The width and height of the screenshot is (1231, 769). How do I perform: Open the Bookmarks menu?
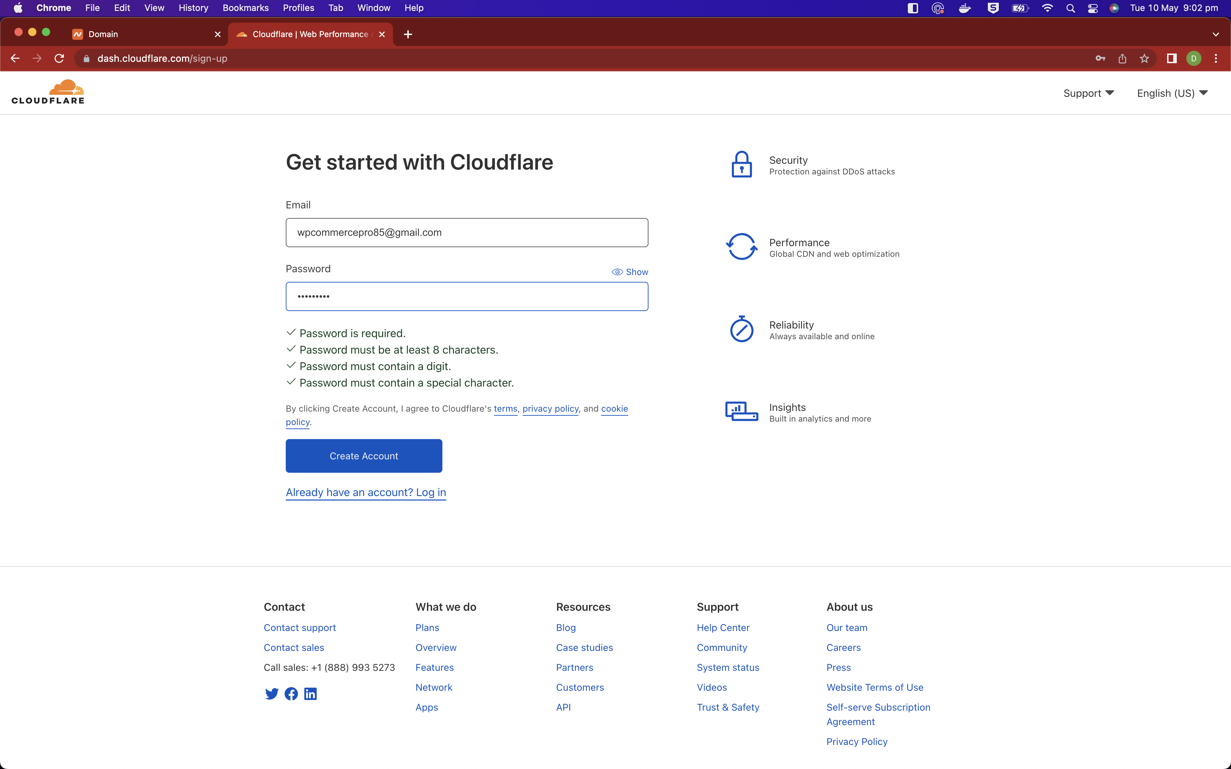point(245,8)
